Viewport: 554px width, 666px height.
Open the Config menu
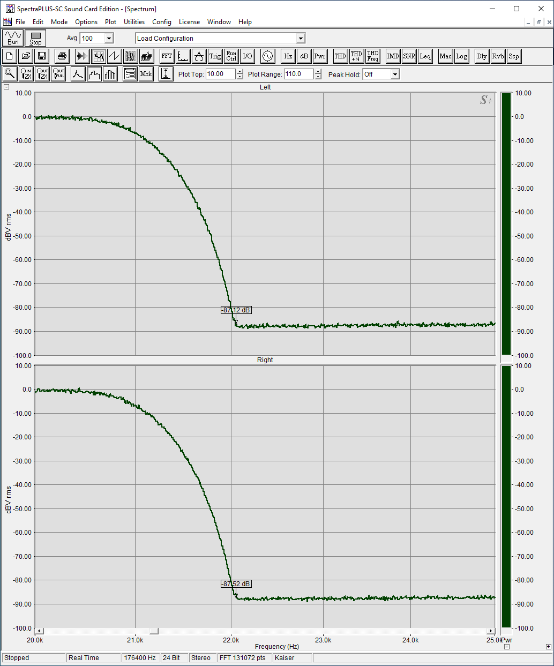(x=162, y=22)
